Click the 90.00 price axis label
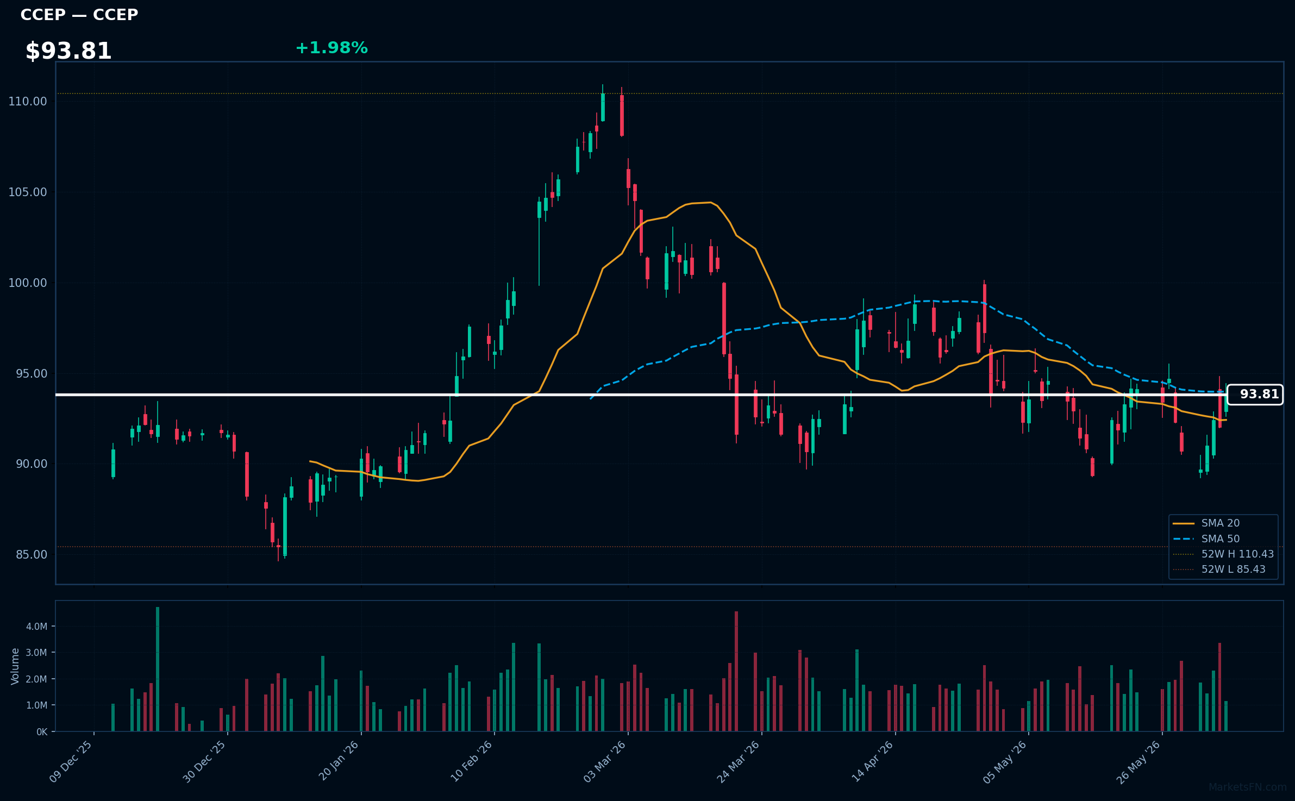The height and width of the screenshot is (801, 1295). (32, 464)
